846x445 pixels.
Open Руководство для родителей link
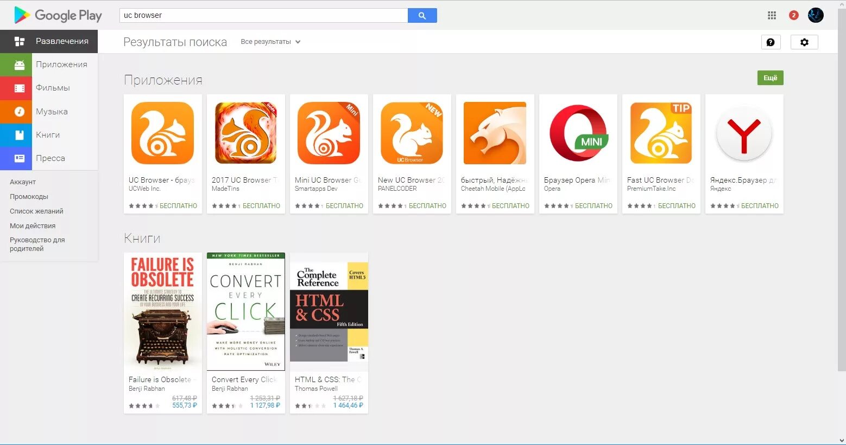point(37,244)
